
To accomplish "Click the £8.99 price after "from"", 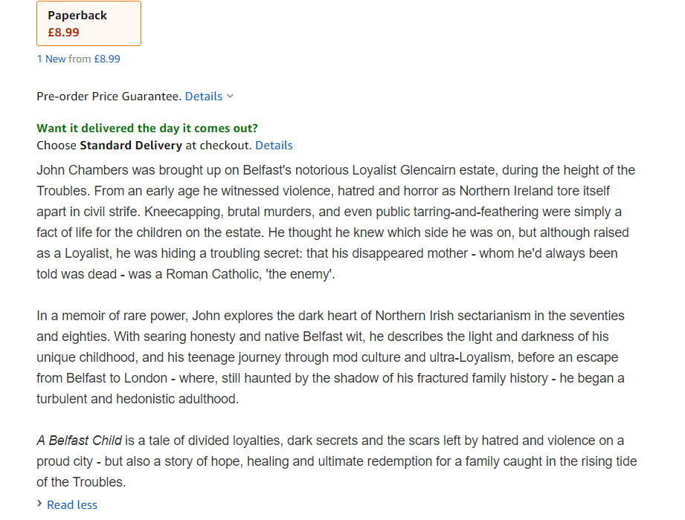I will [x=107, y=59].
